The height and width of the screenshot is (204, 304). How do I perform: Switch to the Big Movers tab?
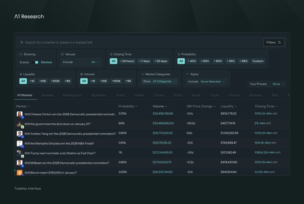(x=99, y=95)
